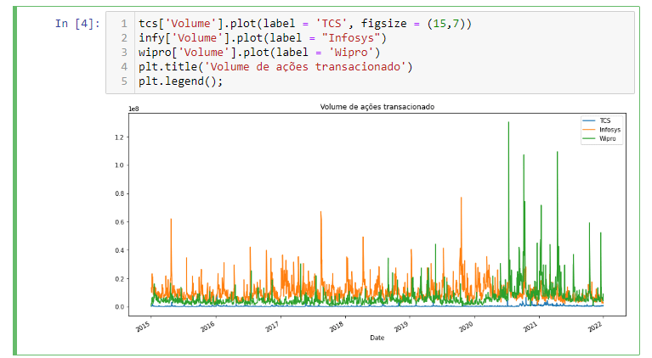The width and height of the screenshot is (652, 358).
Task: Click the 0.0 y-axis tick label
Action: tap(120, 306)
